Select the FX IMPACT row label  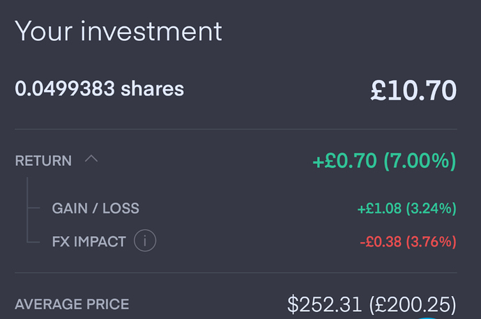pyautogui.click(x=89, y=242)
